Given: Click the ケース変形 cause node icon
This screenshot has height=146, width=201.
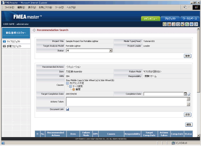Looking at the screenshot, I should 70,86.
